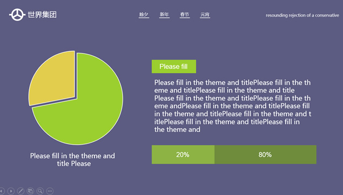
Task: Click the 世界集团 company name text
Action: pyautogui.click(x=42, y=15)
